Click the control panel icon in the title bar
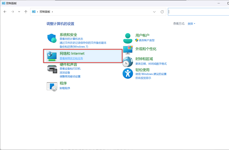 click(x=3, y=3)
